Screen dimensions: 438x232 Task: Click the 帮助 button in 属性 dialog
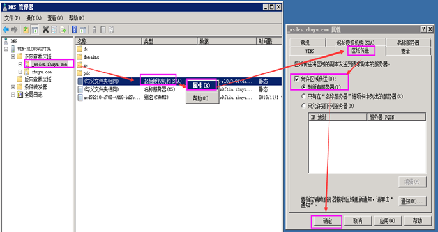(418, 221)
